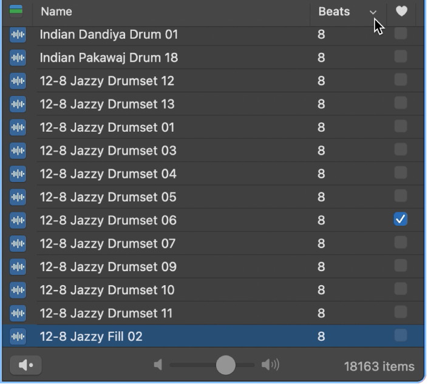This screenshot has height=384, width=428.
Task: Click the Beats column header label
Action: tap(334, 12)
